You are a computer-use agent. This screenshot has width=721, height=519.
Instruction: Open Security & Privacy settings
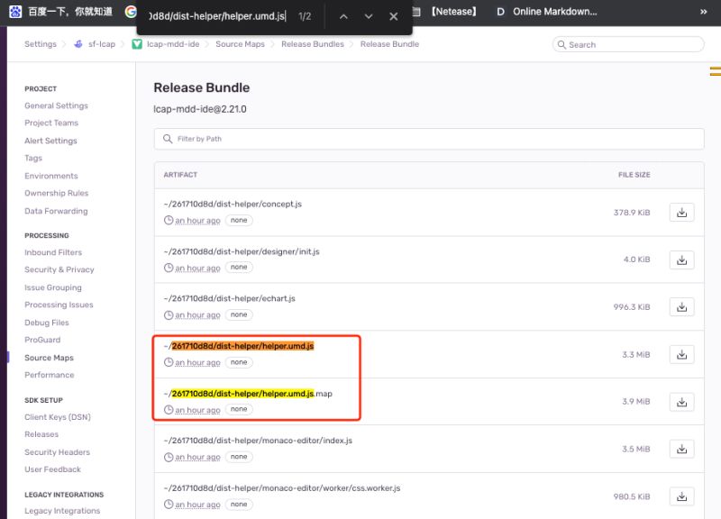(59, 269)
